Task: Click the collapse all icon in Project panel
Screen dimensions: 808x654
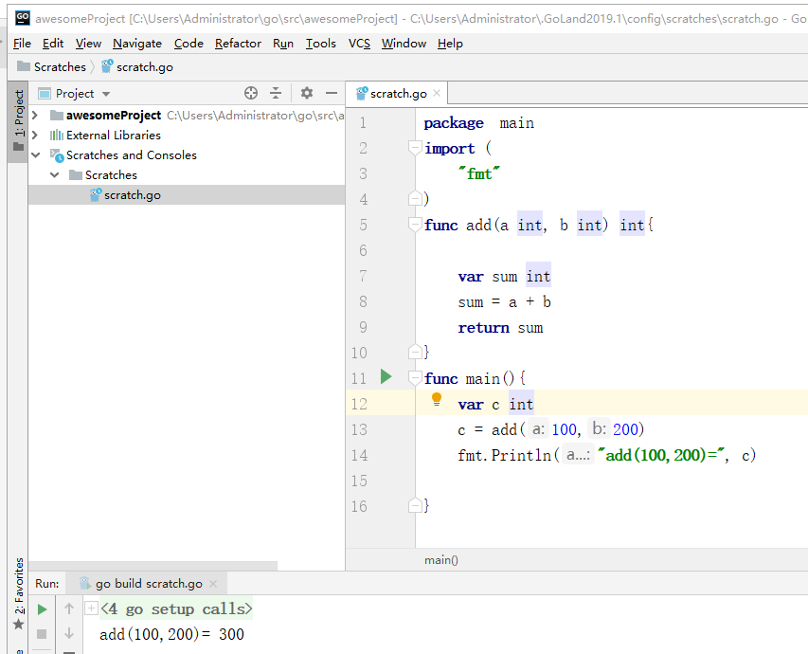Action: tap(276, 93)
